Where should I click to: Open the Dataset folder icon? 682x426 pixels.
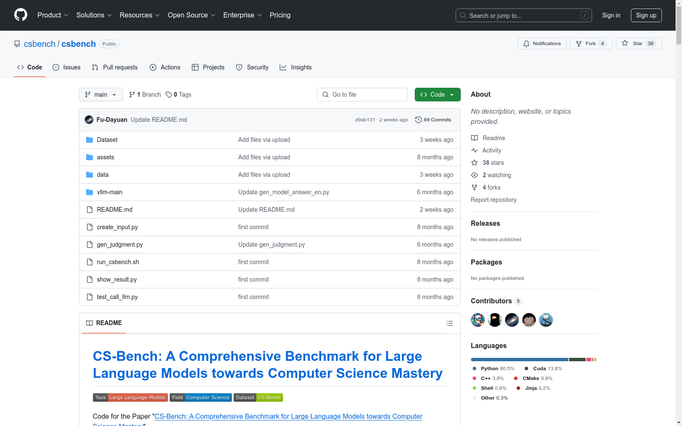point(90,140)
